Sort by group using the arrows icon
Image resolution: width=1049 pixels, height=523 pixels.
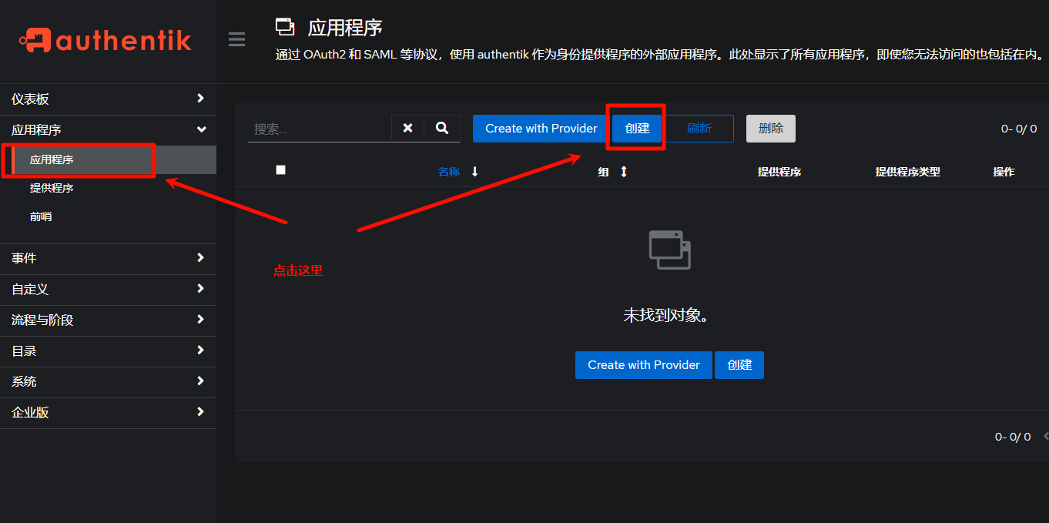point(624,172)
